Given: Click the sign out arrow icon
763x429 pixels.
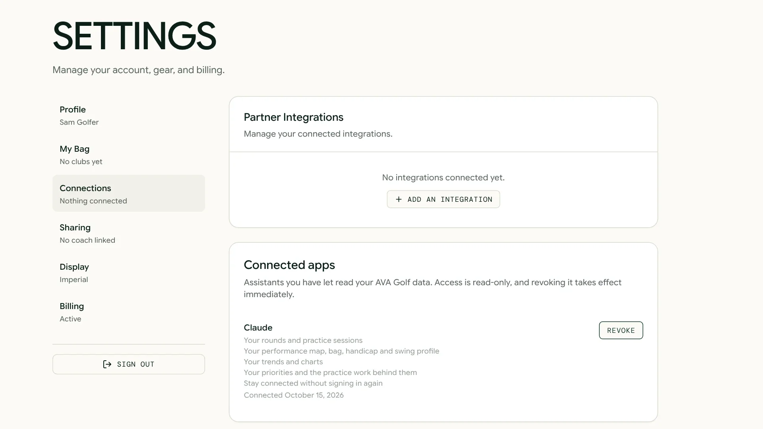Looking at the screenshot, I should (107, 364).
